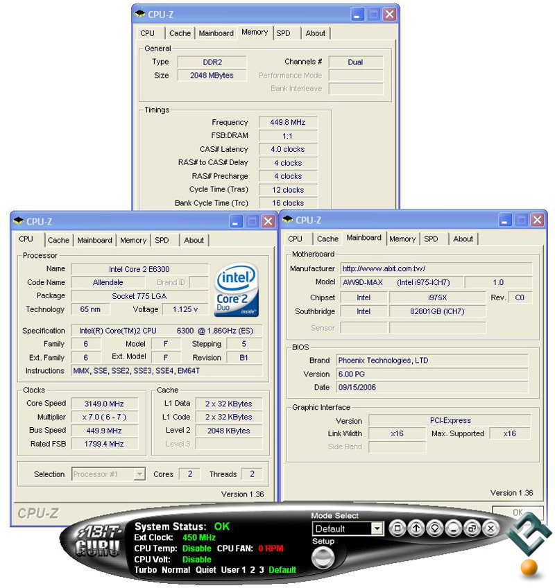Select User 1 profile in Abit Guru
555x588 pixels.
pyautogui.click(x=233, y=570)
